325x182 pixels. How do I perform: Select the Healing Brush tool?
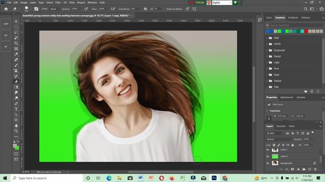pyautogui.click(x=16, y=60)
